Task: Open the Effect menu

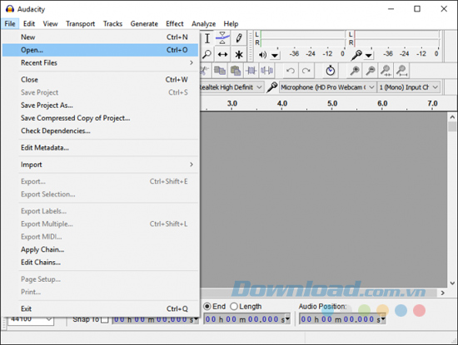Action: (x=174, y=23)
